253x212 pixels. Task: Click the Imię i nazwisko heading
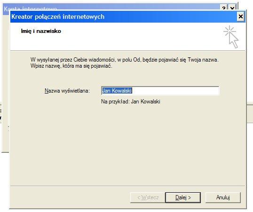41,31
